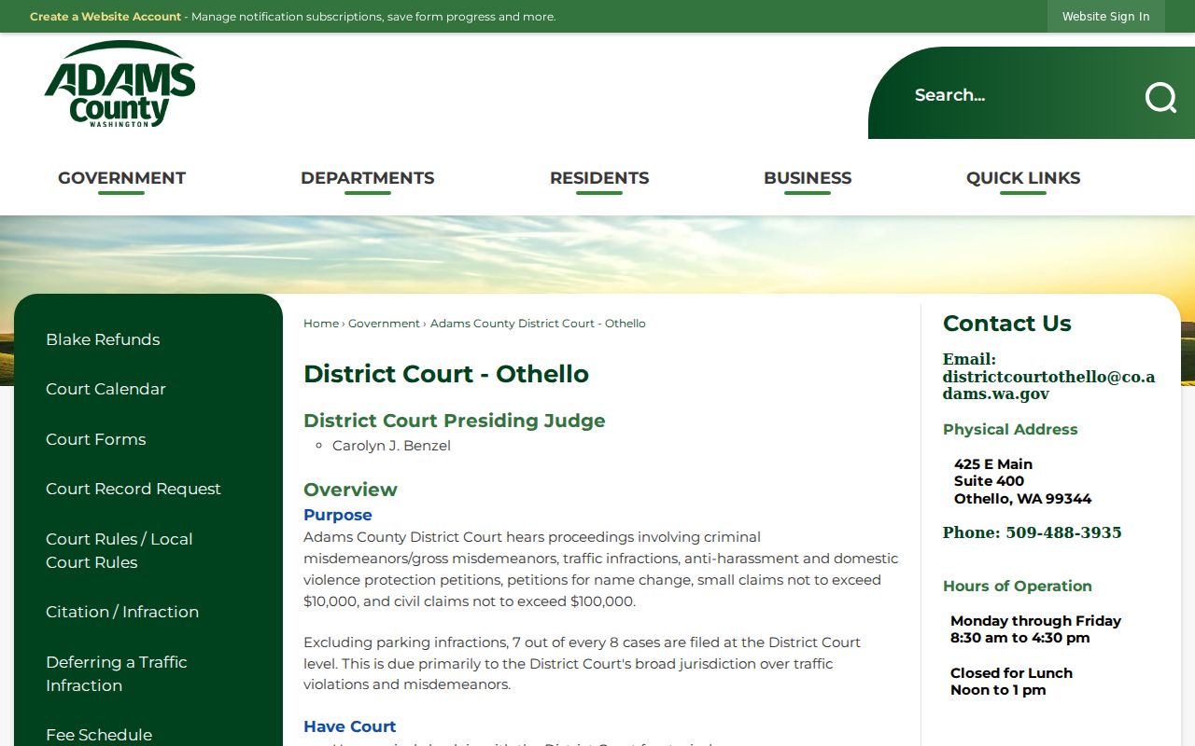Select the Closed for Lunch text

coord(1011,673)
